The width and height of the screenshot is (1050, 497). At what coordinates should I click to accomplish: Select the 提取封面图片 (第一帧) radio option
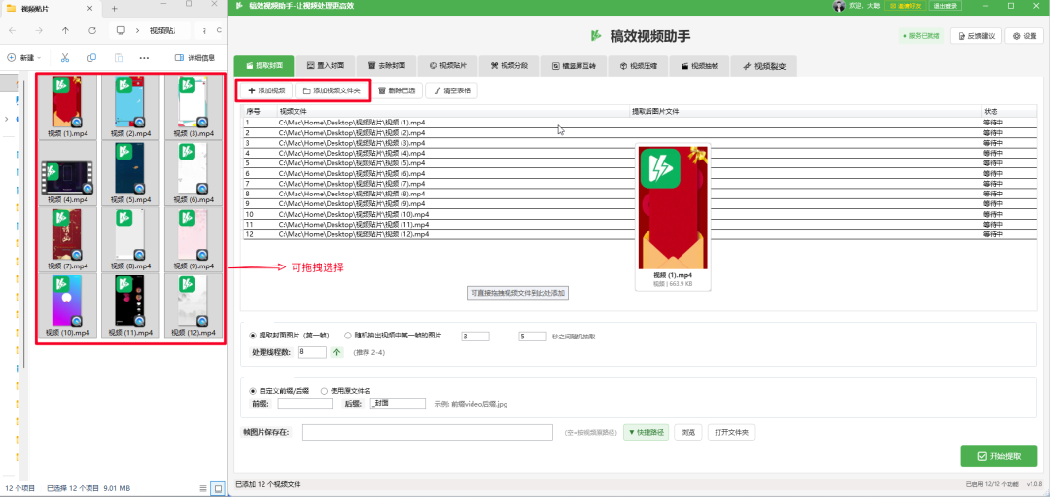click(254, 336)
